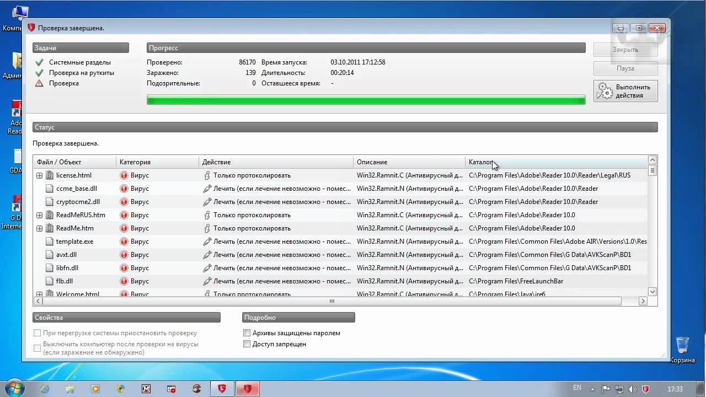Image resolution: width=706 pixels, height=397 pixels.
Task: Click the red virus icon in the libfn.dll row
Action: [x=124, y=268]
